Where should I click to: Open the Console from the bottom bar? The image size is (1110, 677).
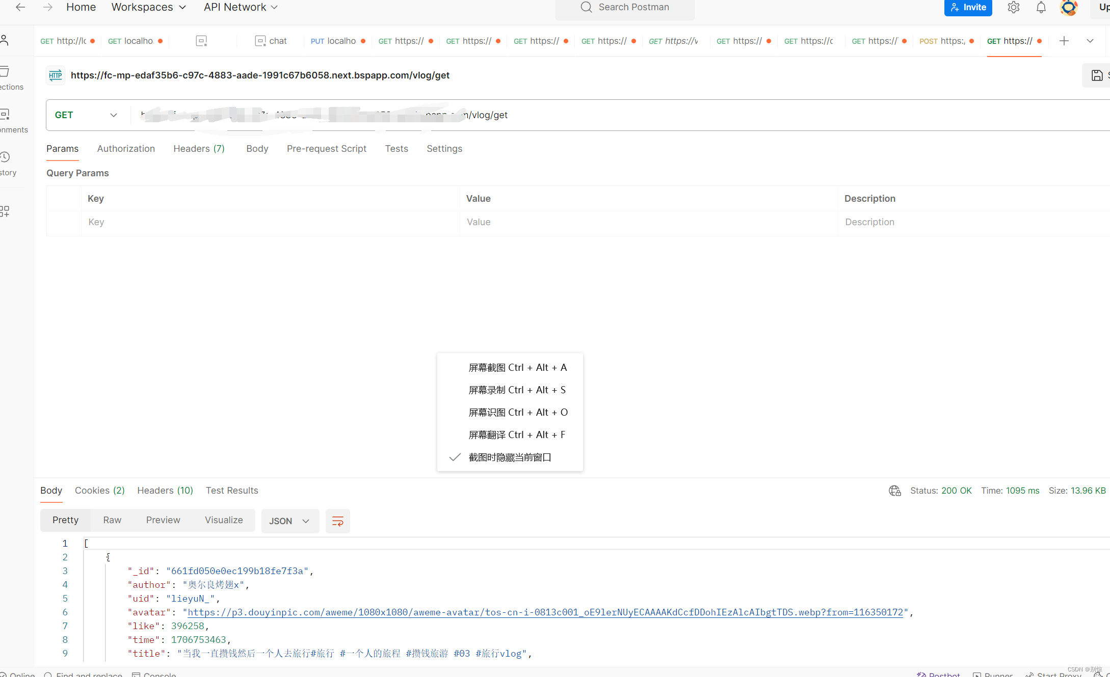click(153, 674)
